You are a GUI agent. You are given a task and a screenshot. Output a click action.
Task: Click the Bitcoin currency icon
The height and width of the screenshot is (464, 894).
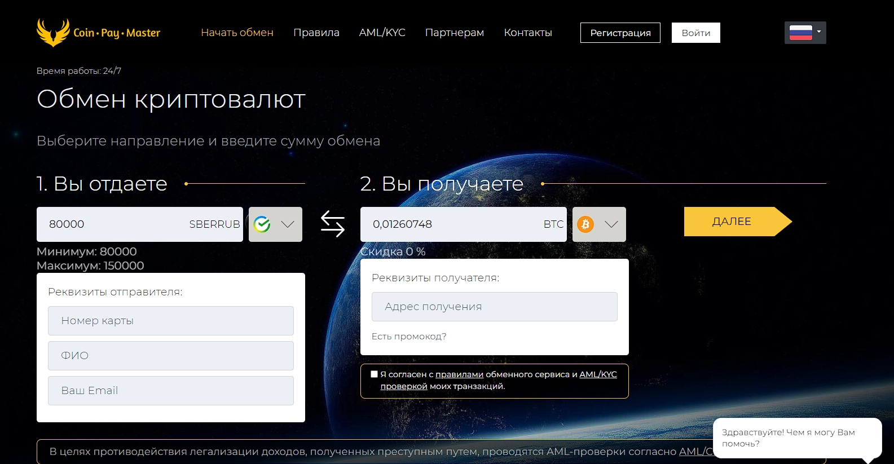pyautogui.click(x=585, y=224)
